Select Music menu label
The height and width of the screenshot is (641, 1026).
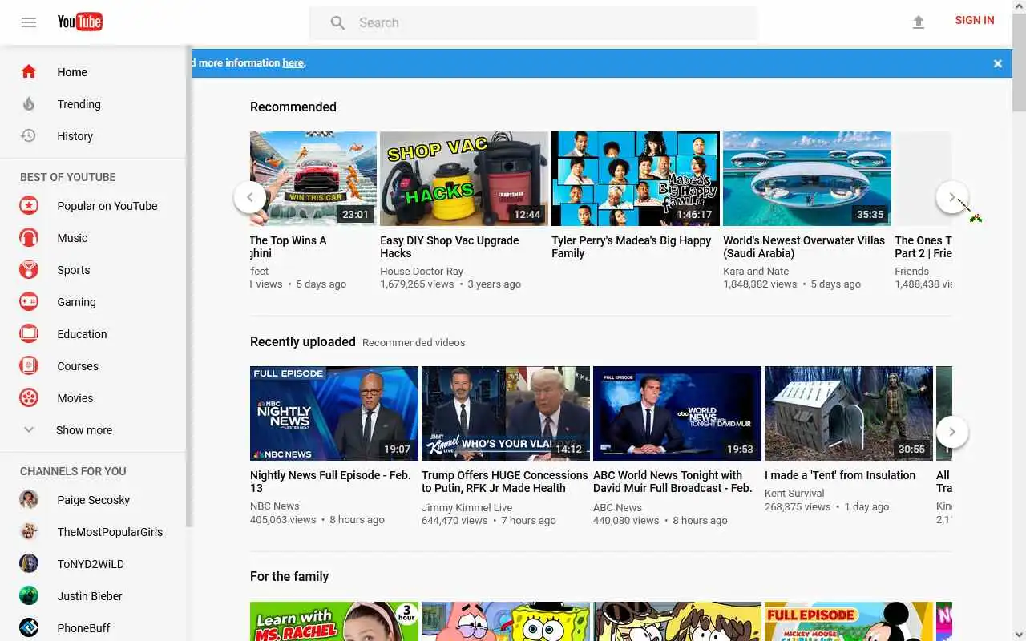[x=72, y=238]
